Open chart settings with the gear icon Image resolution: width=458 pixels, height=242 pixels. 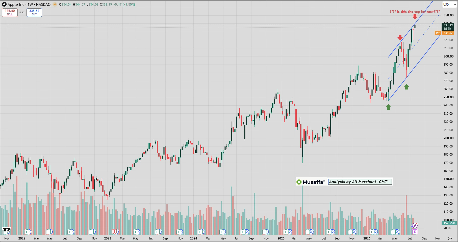pyautogui.click(x=450, y=238)
